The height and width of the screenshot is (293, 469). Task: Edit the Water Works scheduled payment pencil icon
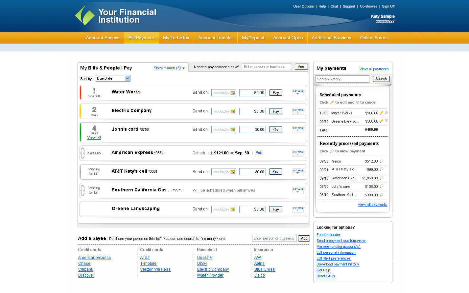pyautogui.click(x=381, y=113)
